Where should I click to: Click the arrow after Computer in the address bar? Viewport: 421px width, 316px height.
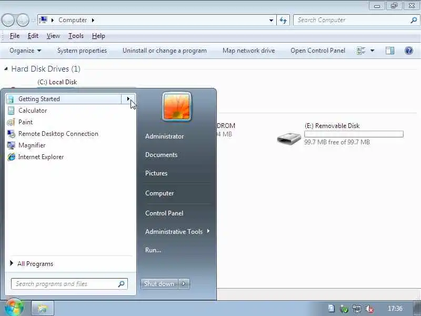point(93,20)
